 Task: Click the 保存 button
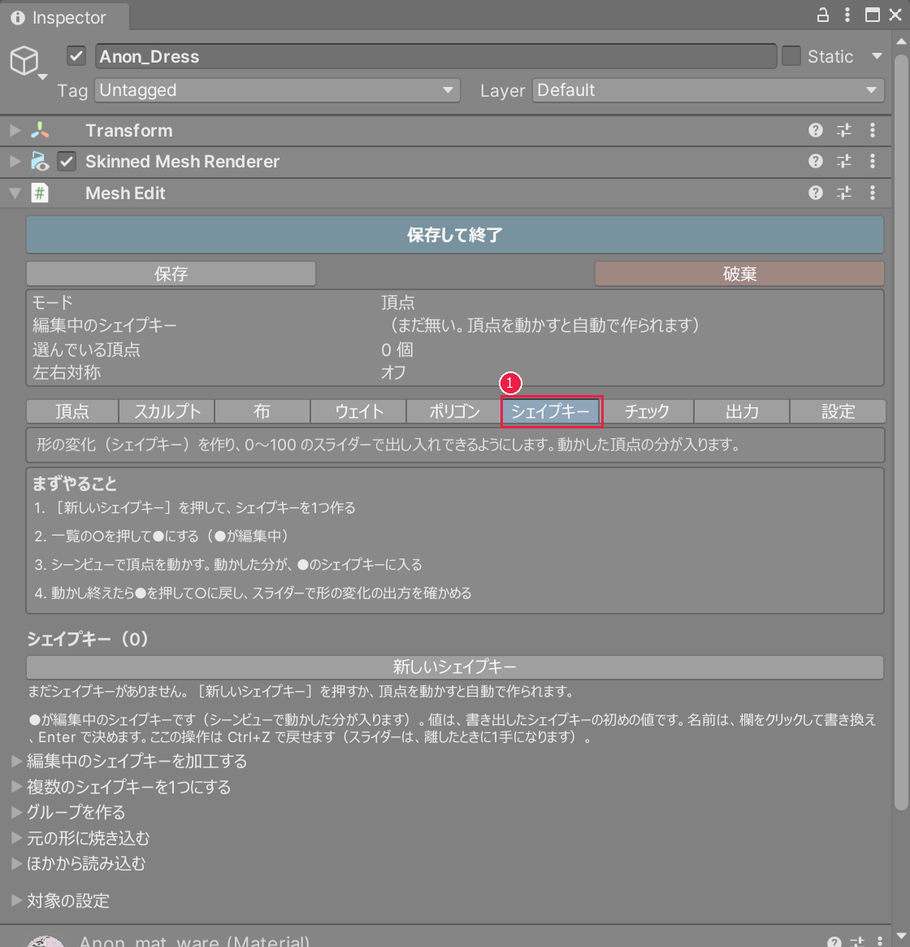pos(171,274)
